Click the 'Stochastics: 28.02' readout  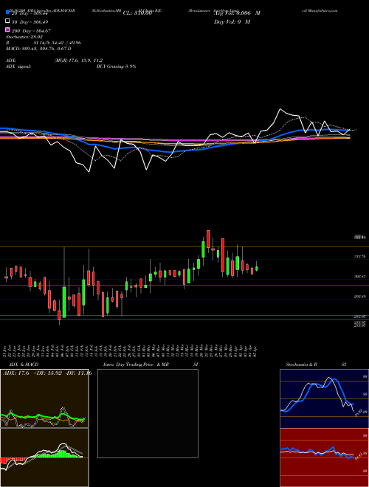24,37
